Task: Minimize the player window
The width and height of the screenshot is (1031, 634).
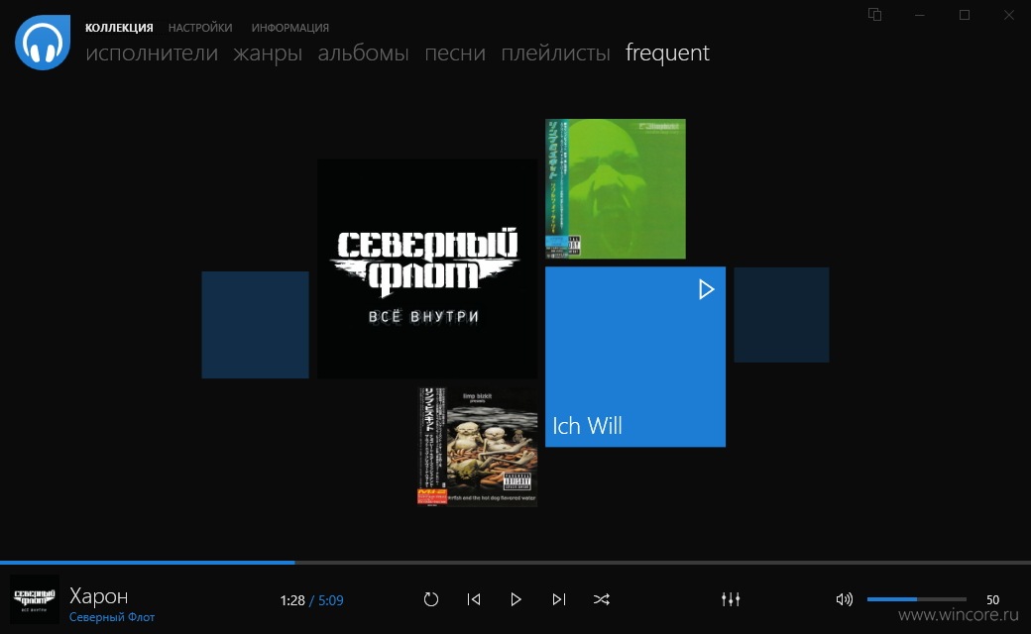Action: (919, 15)
